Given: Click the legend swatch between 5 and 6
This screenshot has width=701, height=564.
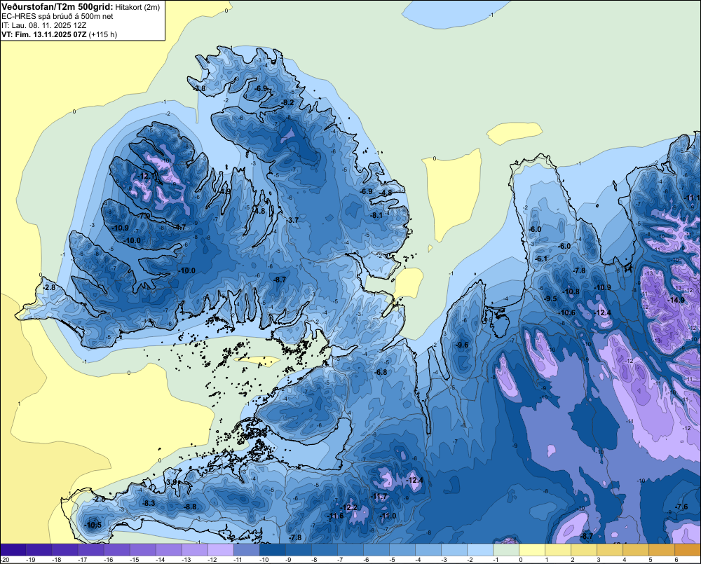Looking at the screenshot, I should 662,550.
